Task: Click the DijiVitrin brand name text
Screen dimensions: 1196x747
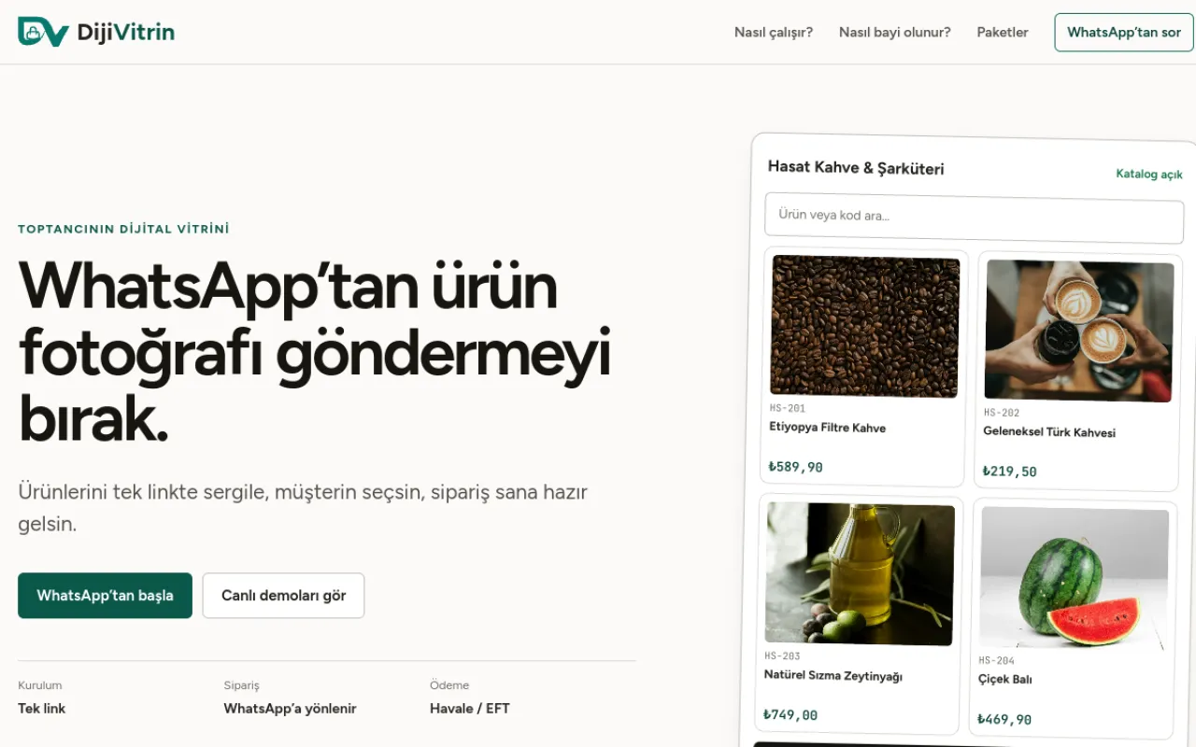Action: (x=126, y=32)
